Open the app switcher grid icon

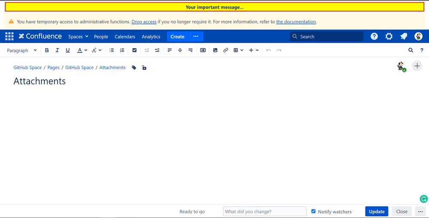point(9,36)
